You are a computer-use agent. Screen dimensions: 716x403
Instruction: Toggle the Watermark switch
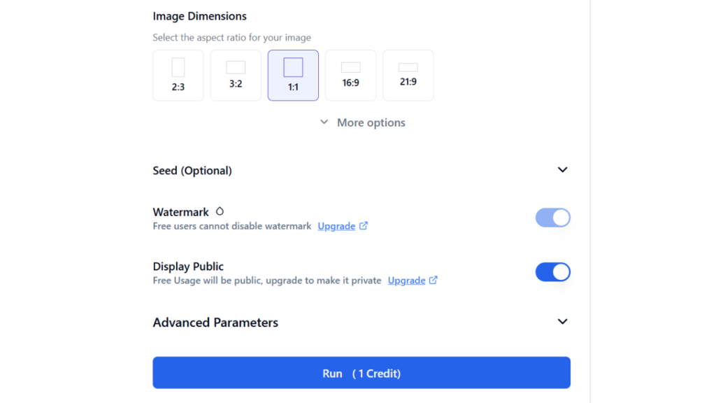tap(552, 218)
